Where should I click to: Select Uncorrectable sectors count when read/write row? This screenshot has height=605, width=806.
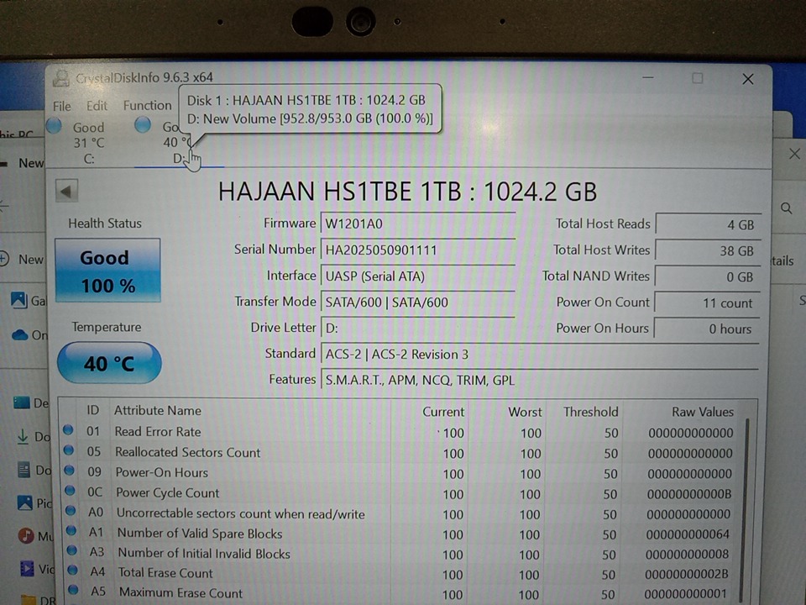point(401,513)
